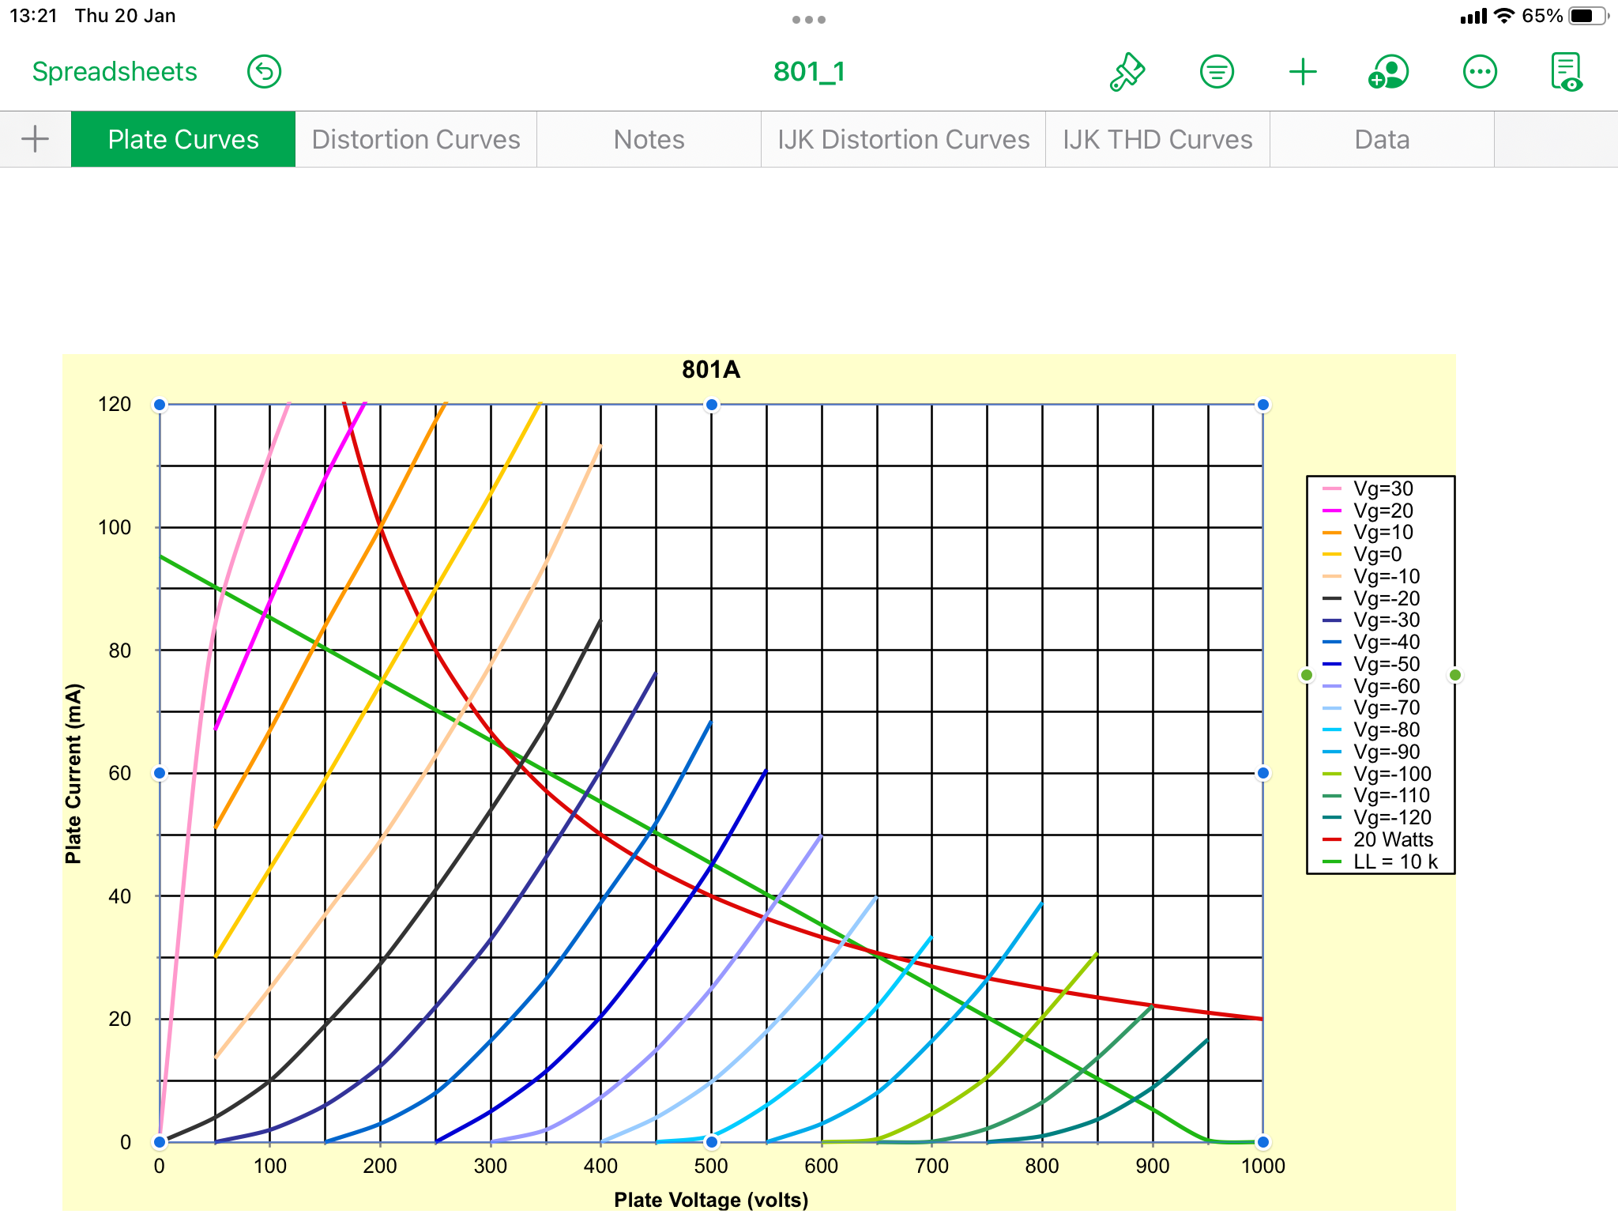The image size is (1618, 1214).
Task: Switch to Distortion Curves tab
Action: pyautogui.click(x=416, y=139)
